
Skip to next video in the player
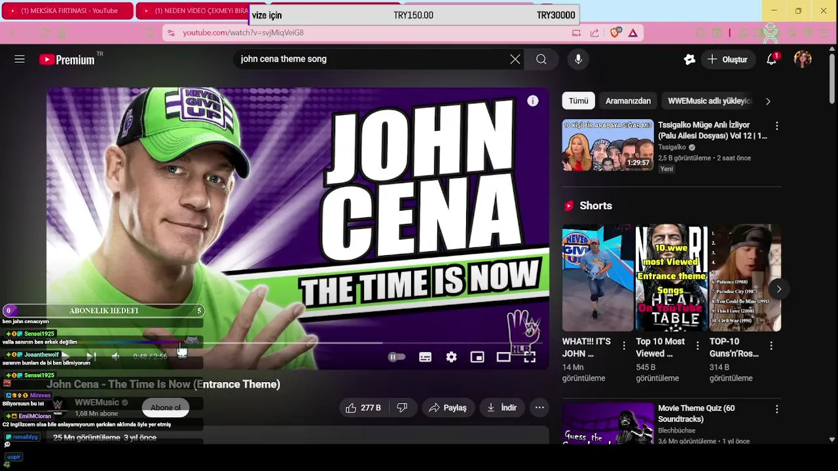click(91, 357)
